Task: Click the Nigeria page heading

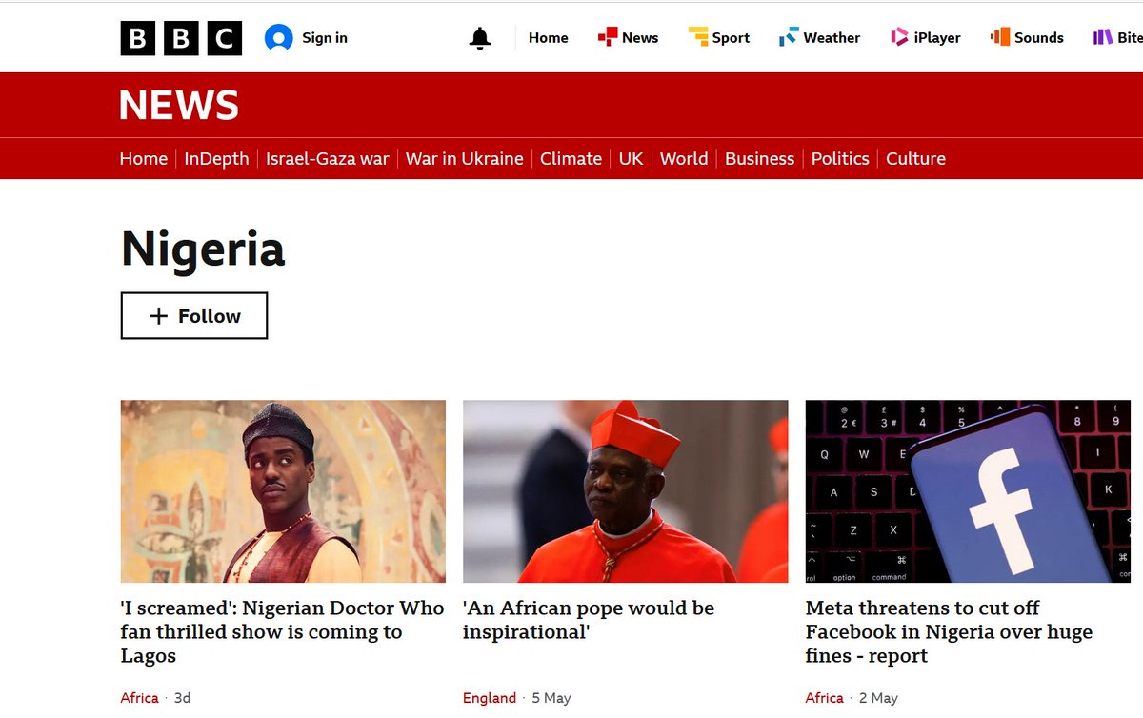Action: point(203,249)
